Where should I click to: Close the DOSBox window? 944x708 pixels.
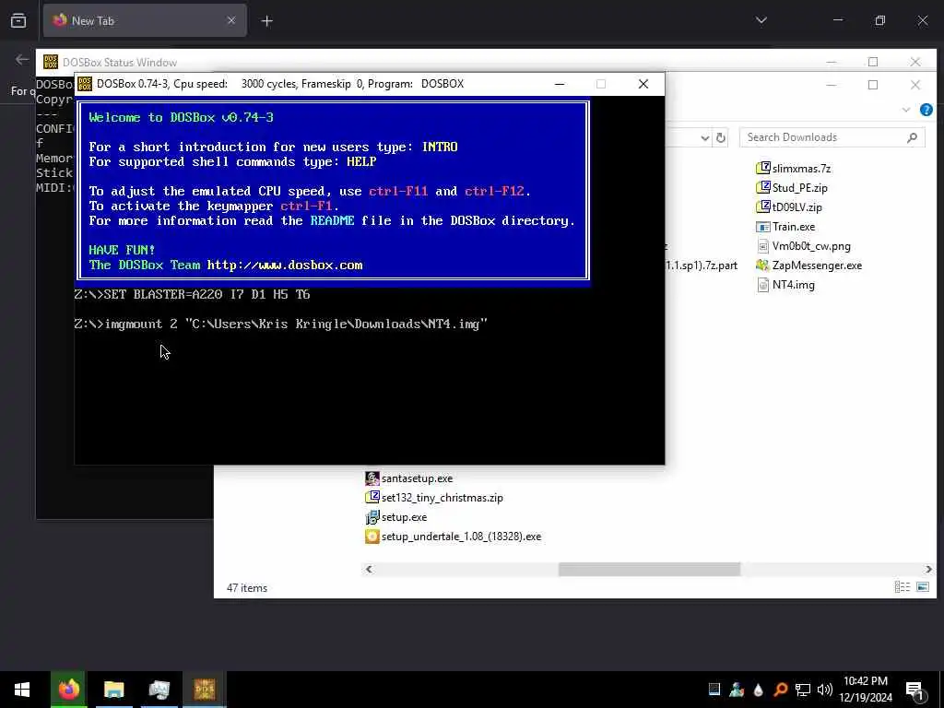click(x=643, y=84)
